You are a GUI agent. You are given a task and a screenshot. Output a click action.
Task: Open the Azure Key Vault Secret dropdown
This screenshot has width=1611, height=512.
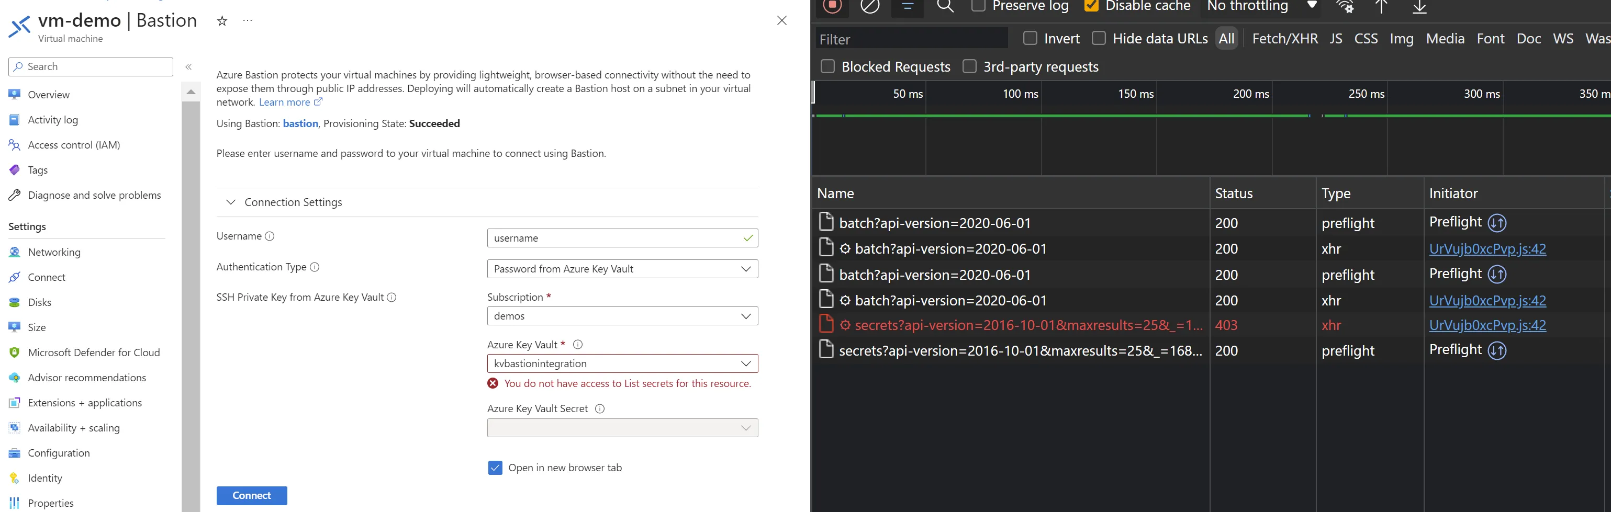click(622, 428)
